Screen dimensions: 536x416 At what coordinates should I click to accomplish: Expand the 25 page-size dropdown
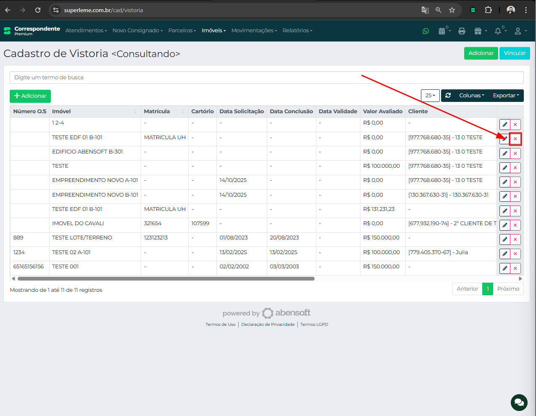[430, 96]
